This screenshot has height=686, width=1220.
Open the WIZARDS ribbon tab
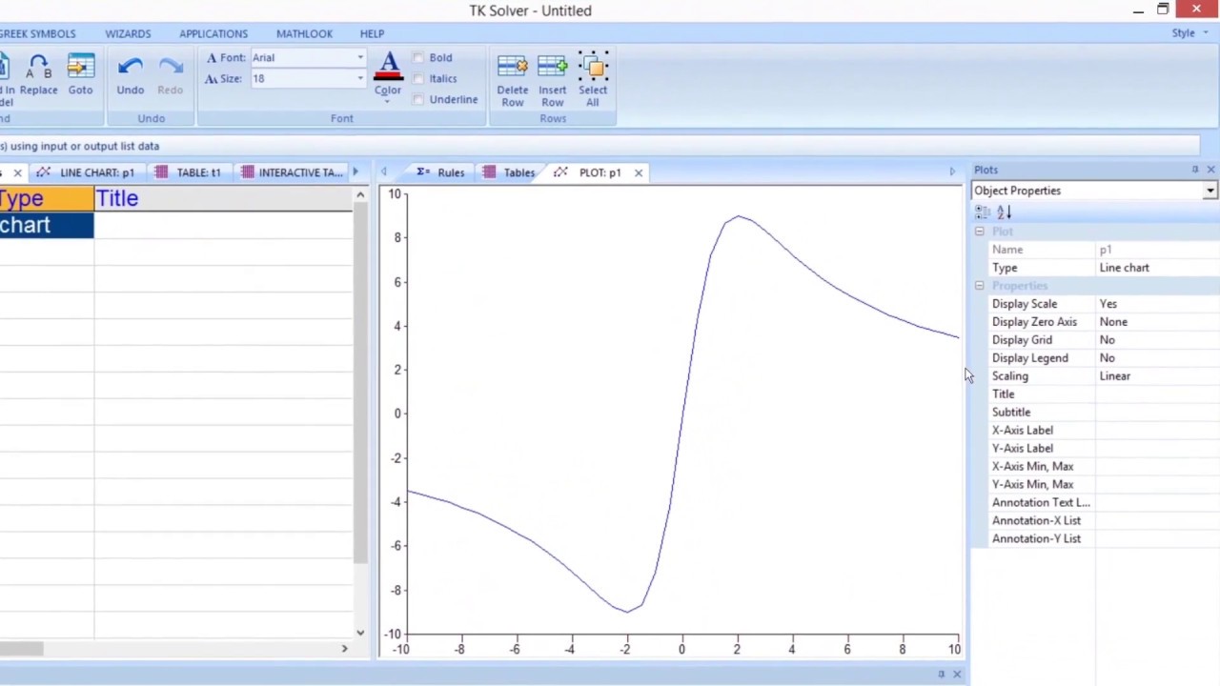click(x=128, y=33)
